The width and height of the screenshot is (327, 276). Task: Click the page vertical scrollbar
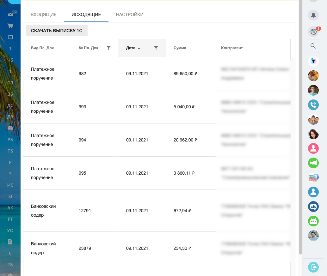(300, 126)
